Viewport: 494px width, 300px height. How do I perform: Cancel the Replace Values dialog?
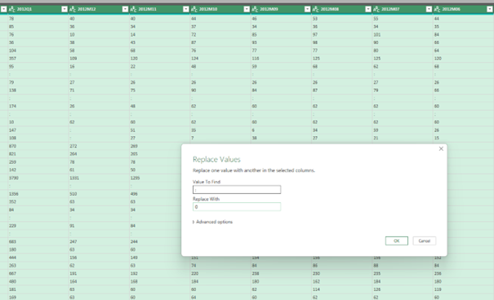click(x=425, y=240)
